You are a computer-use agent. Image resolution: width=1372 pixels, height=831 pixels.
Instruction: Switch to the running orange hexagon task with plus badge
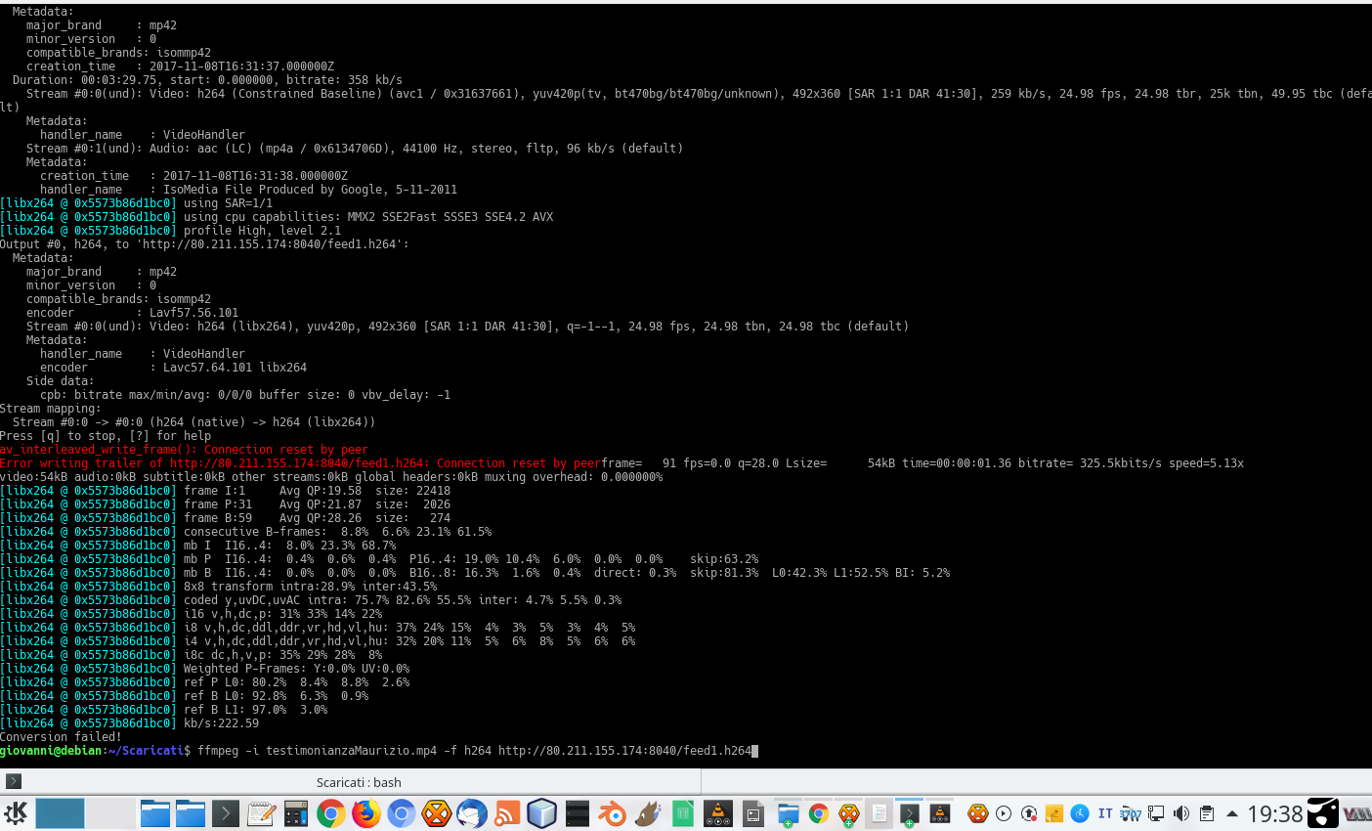(x=849, y=813)
